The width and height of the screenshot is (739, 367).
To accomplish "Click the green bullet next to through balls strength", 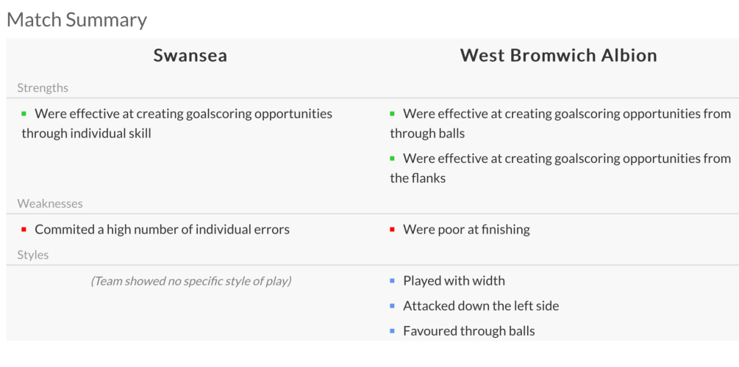I will point(392,114).
